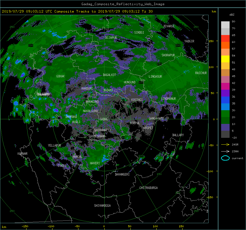Click the NARAGUND city label
Screen dimensions: 246x230
point(92,102)
